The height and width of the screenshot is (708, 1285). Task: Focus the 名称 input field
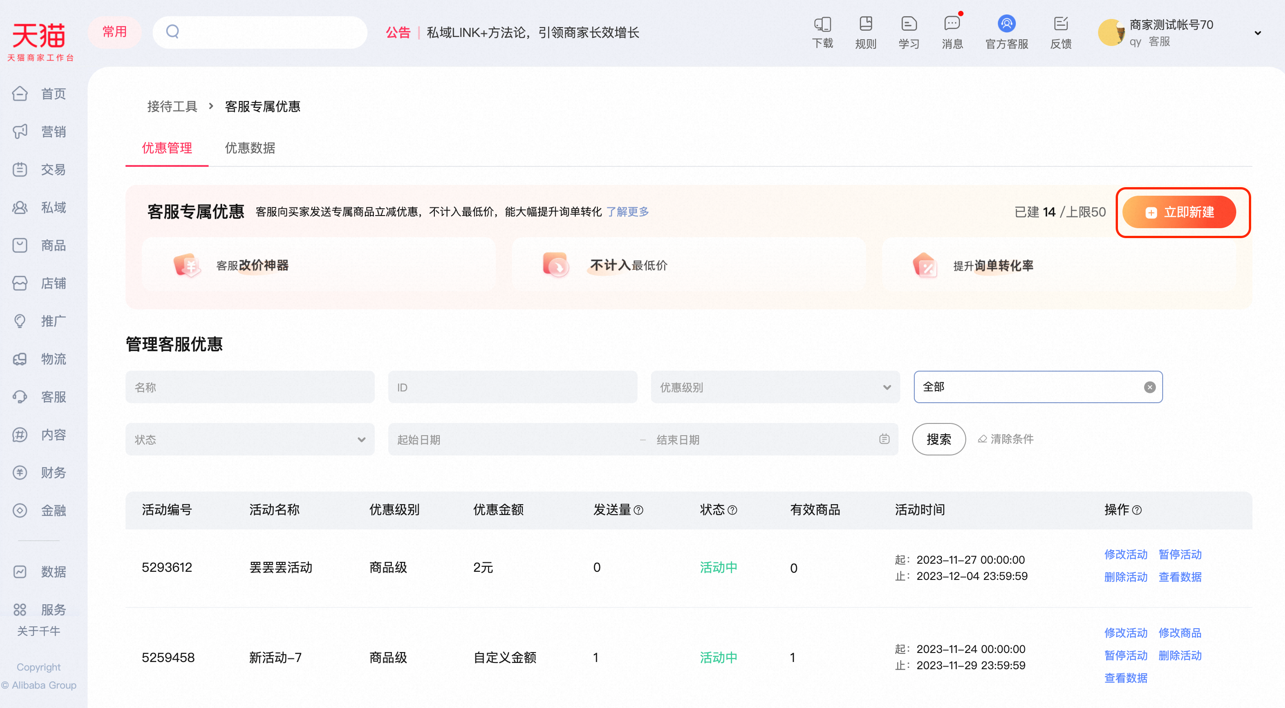coord(249,387)
